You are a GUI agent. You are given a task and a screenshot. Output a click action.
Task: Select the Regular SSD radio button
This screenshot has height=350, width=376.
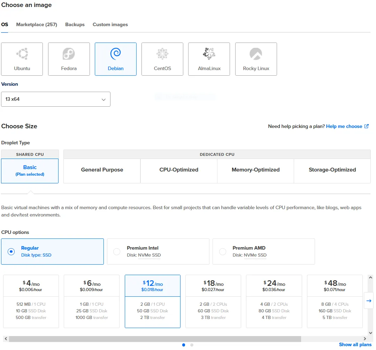click(x=11, y=251)
